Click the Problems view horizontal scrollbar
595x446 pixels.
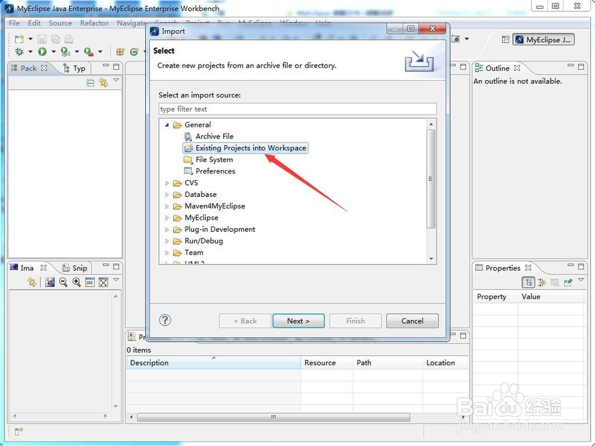pos(273,417)
